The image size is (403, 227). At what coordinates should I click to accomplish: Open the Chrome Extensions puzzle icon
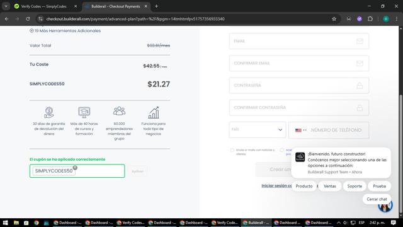[x=370, y=19]
